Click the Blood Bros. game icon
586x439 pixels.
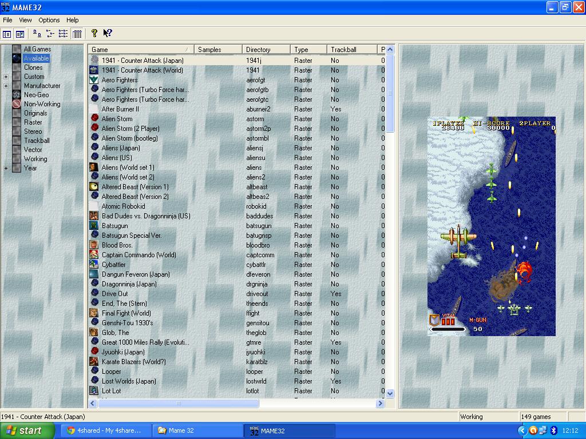coord(94,245)
